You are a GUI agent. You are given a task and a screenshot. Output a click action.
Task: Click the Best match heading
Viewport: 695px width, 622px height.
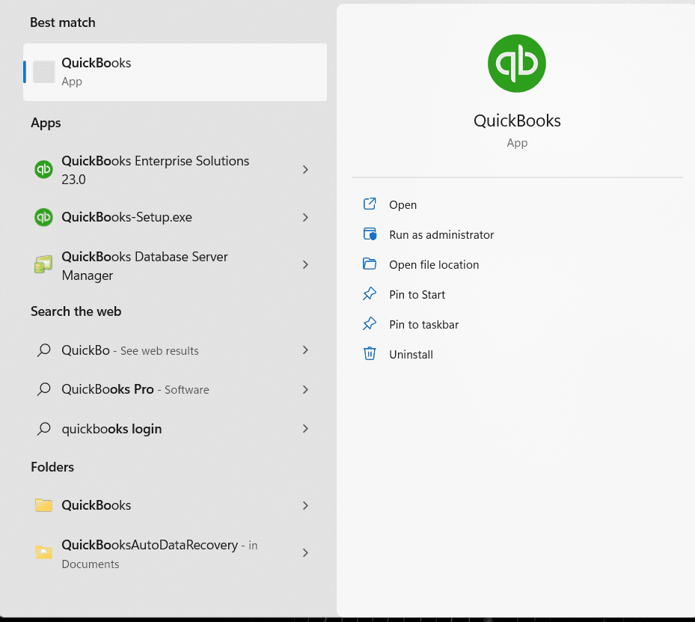click(63, 22)
